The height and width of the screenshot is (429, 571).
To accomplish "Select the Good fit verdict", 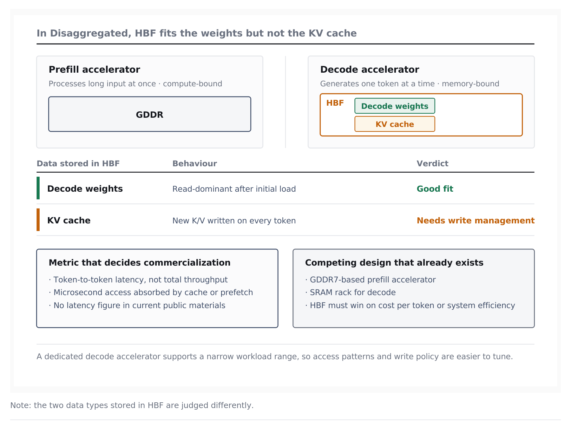I will 435,189.
